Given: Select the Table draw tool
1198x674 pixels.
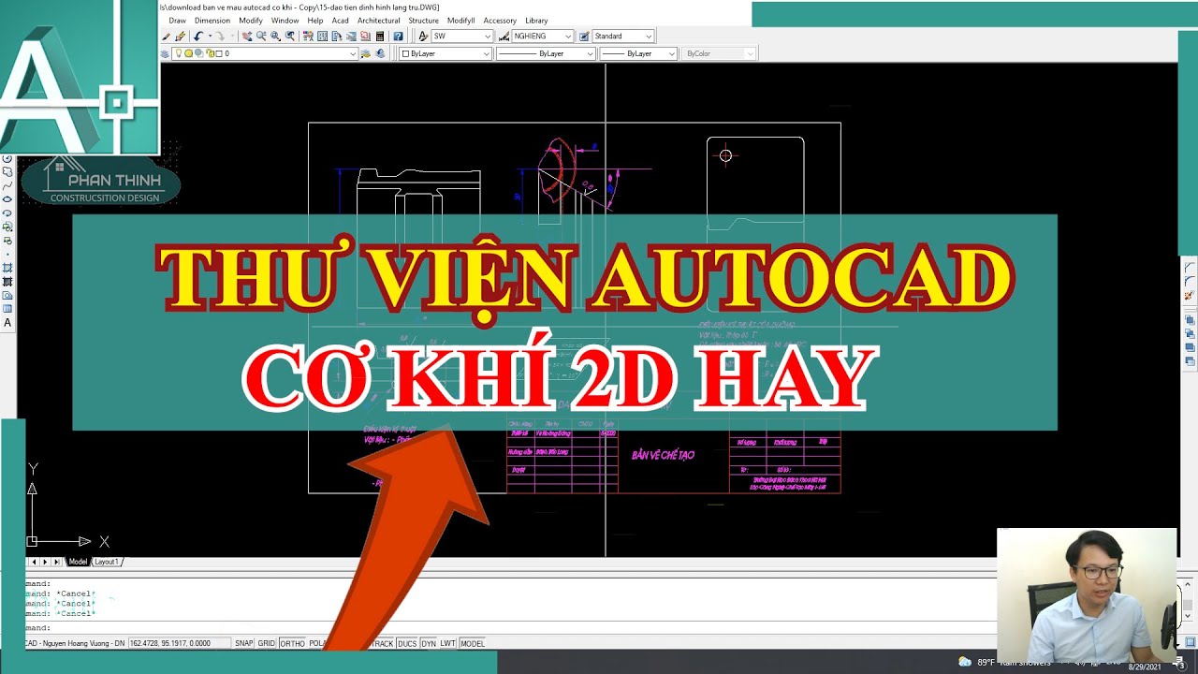Looking at the screenshot, I should click(x=7, y=308).
